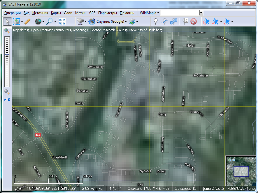Open the GPS menu
The height and width of the screenshot is (193, 258).
coord(92,13)
